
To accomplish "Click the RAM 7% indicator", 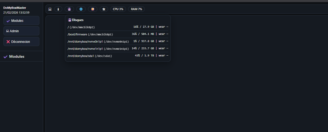I will click(x=136, y=9).
